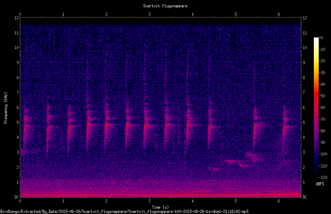Screen dimensions: 331x214
Task: Click the '-90' colorbar label
Action: click(322, 143)
